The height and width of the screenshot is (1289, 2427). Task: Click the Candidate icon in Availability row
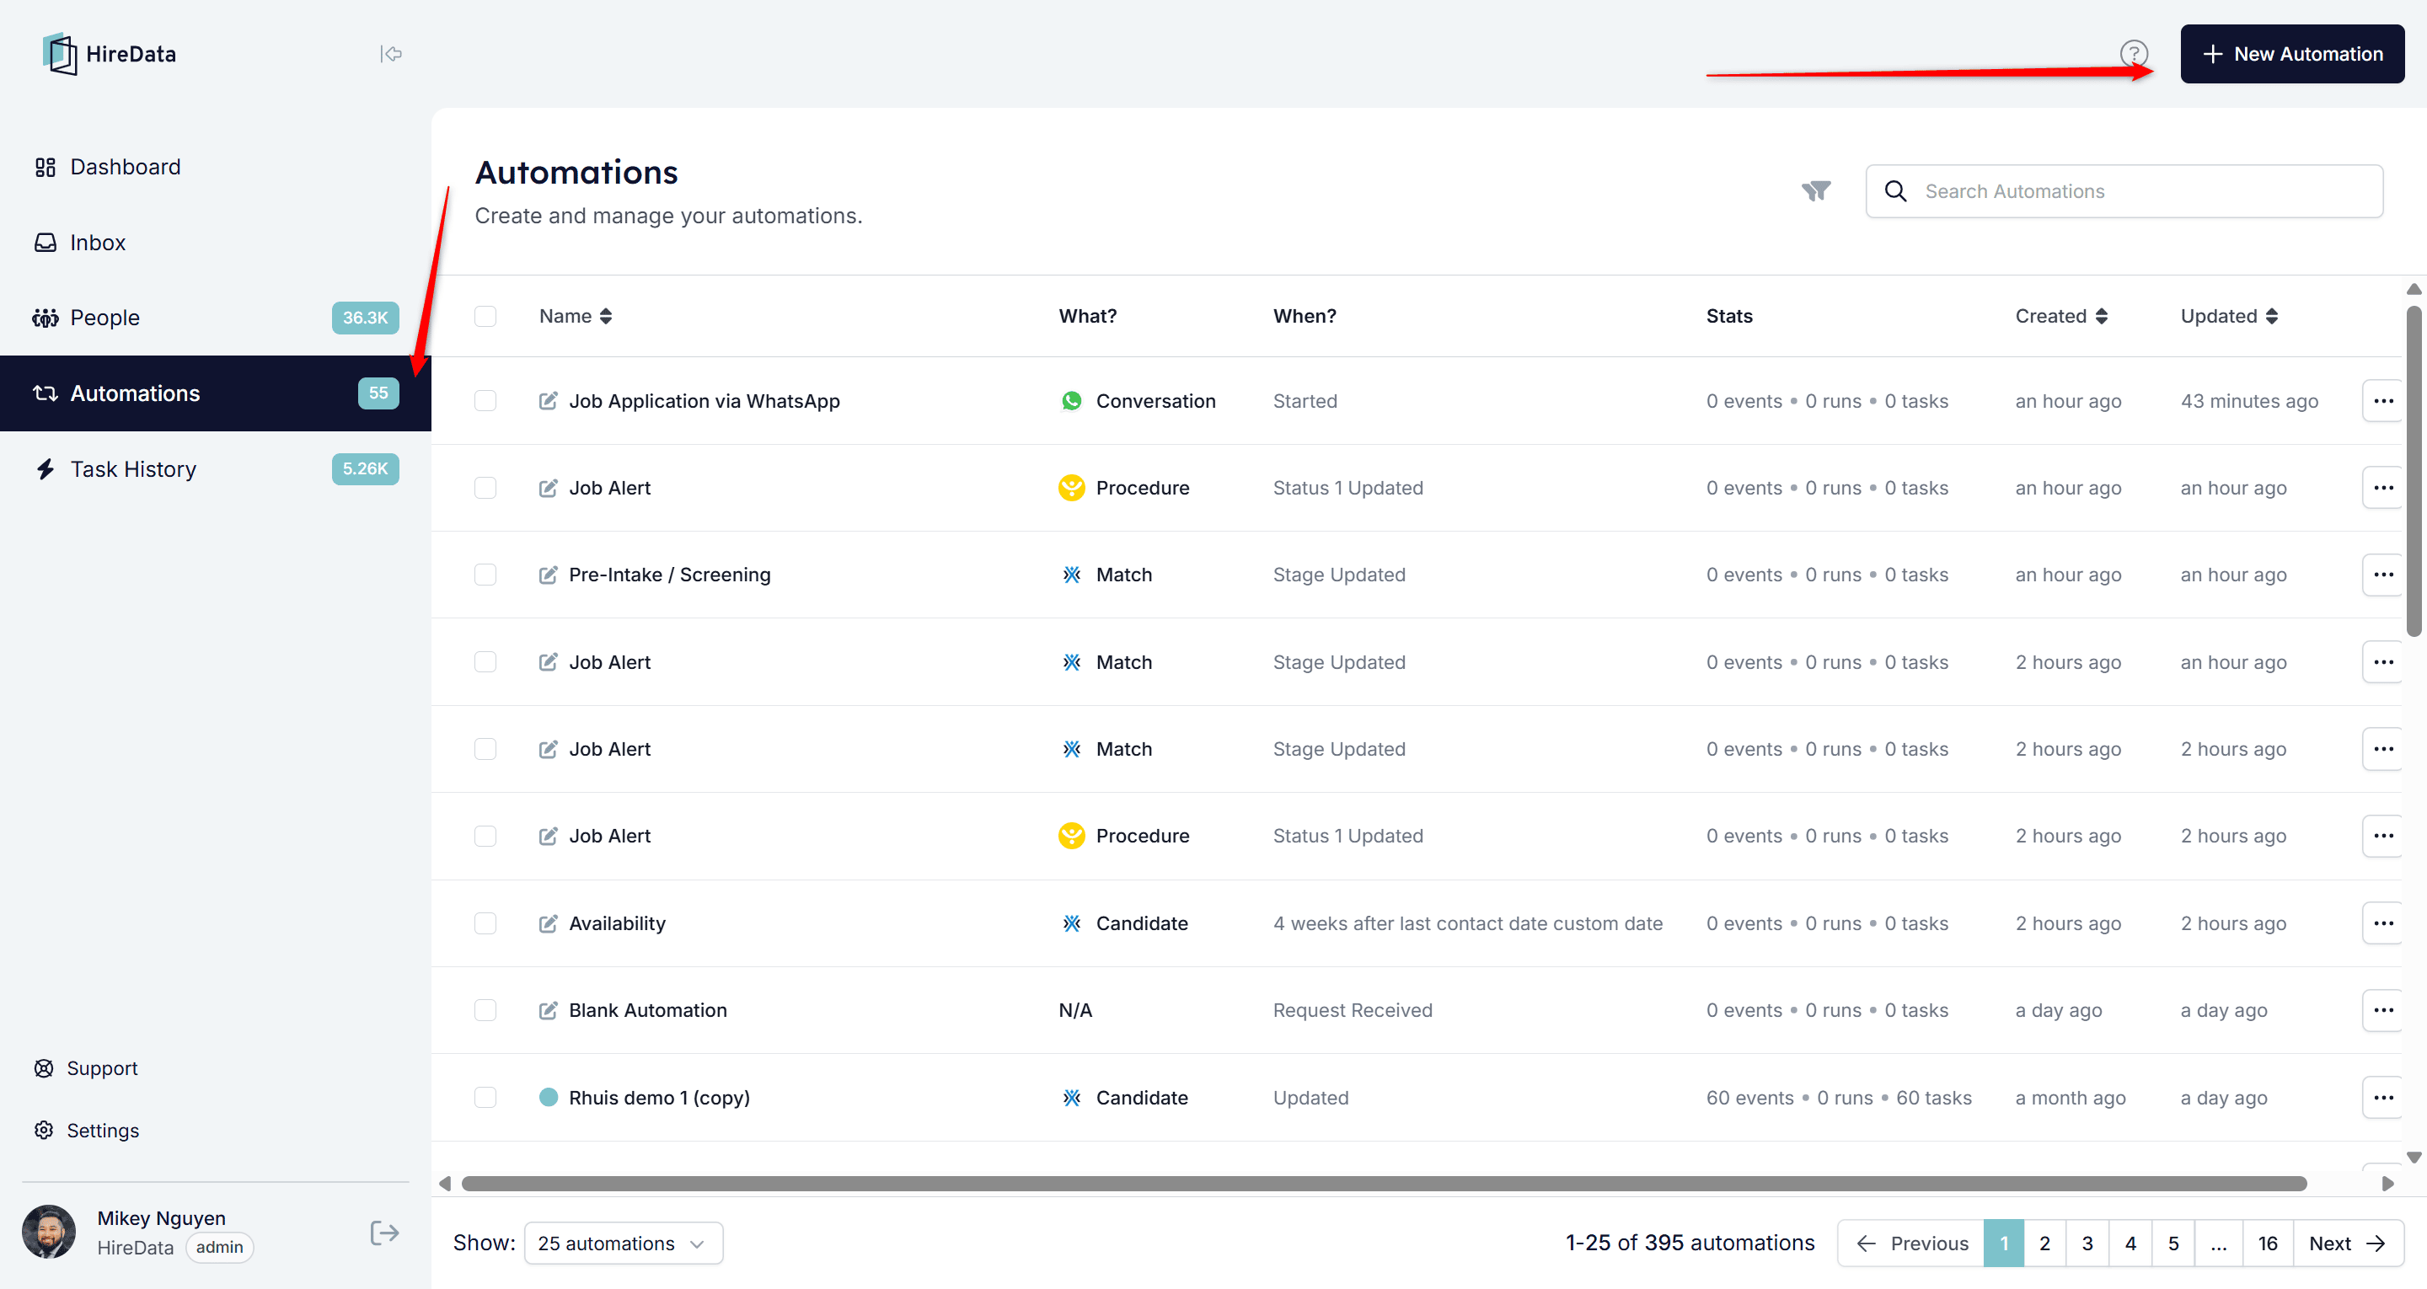click(1071, 923)
